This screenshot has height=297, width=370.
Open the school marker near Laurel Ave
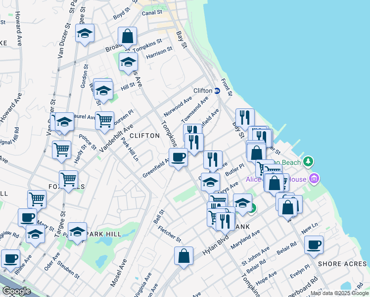pyautogui.click(x=64, y=122)
